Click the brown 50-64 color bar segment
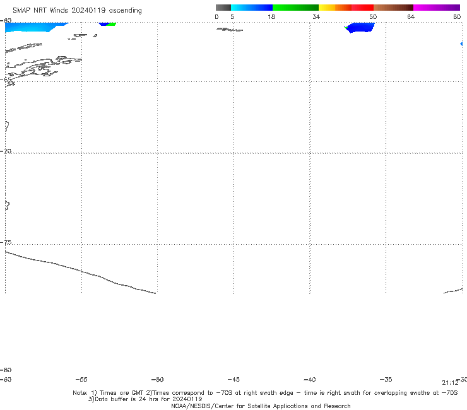Screen dimensions: 467x410 (393, 8)
